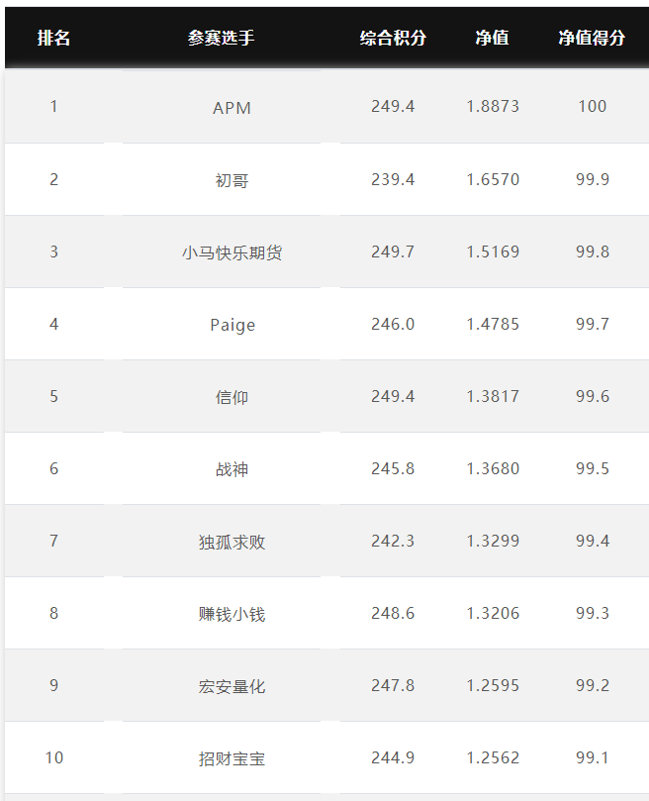Screen dimensions: 649x801
Task: Click composite score 244.9
Action: (393, 757)
